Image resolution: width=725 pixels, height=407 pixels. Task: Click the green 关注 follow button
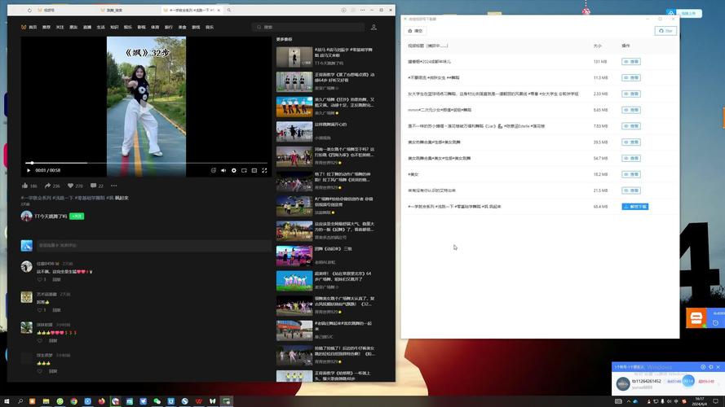[x=77, y=216]
